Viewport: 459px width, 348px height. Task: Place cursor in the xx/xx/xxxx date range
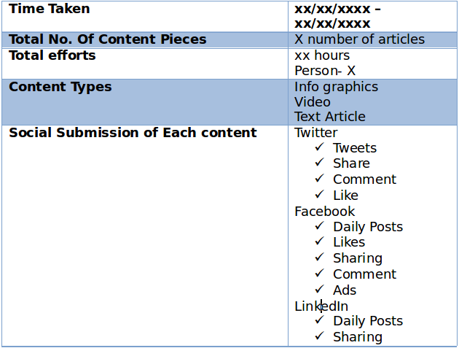point(337,16)
